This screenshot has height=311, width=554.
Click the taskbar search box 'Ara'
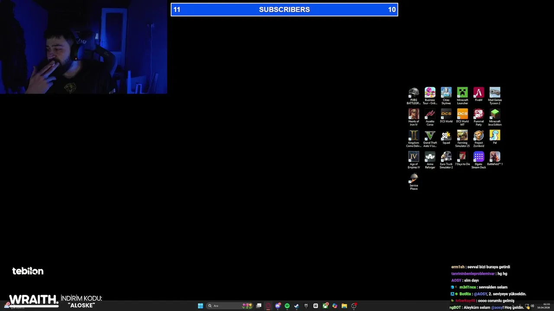[x=229, y=306]
